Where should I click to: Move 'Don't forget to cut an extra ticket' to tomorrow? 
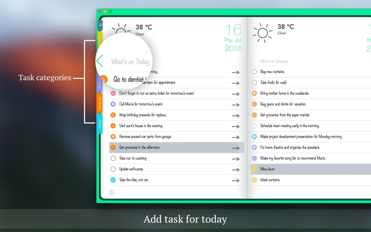tap(235, 94)
